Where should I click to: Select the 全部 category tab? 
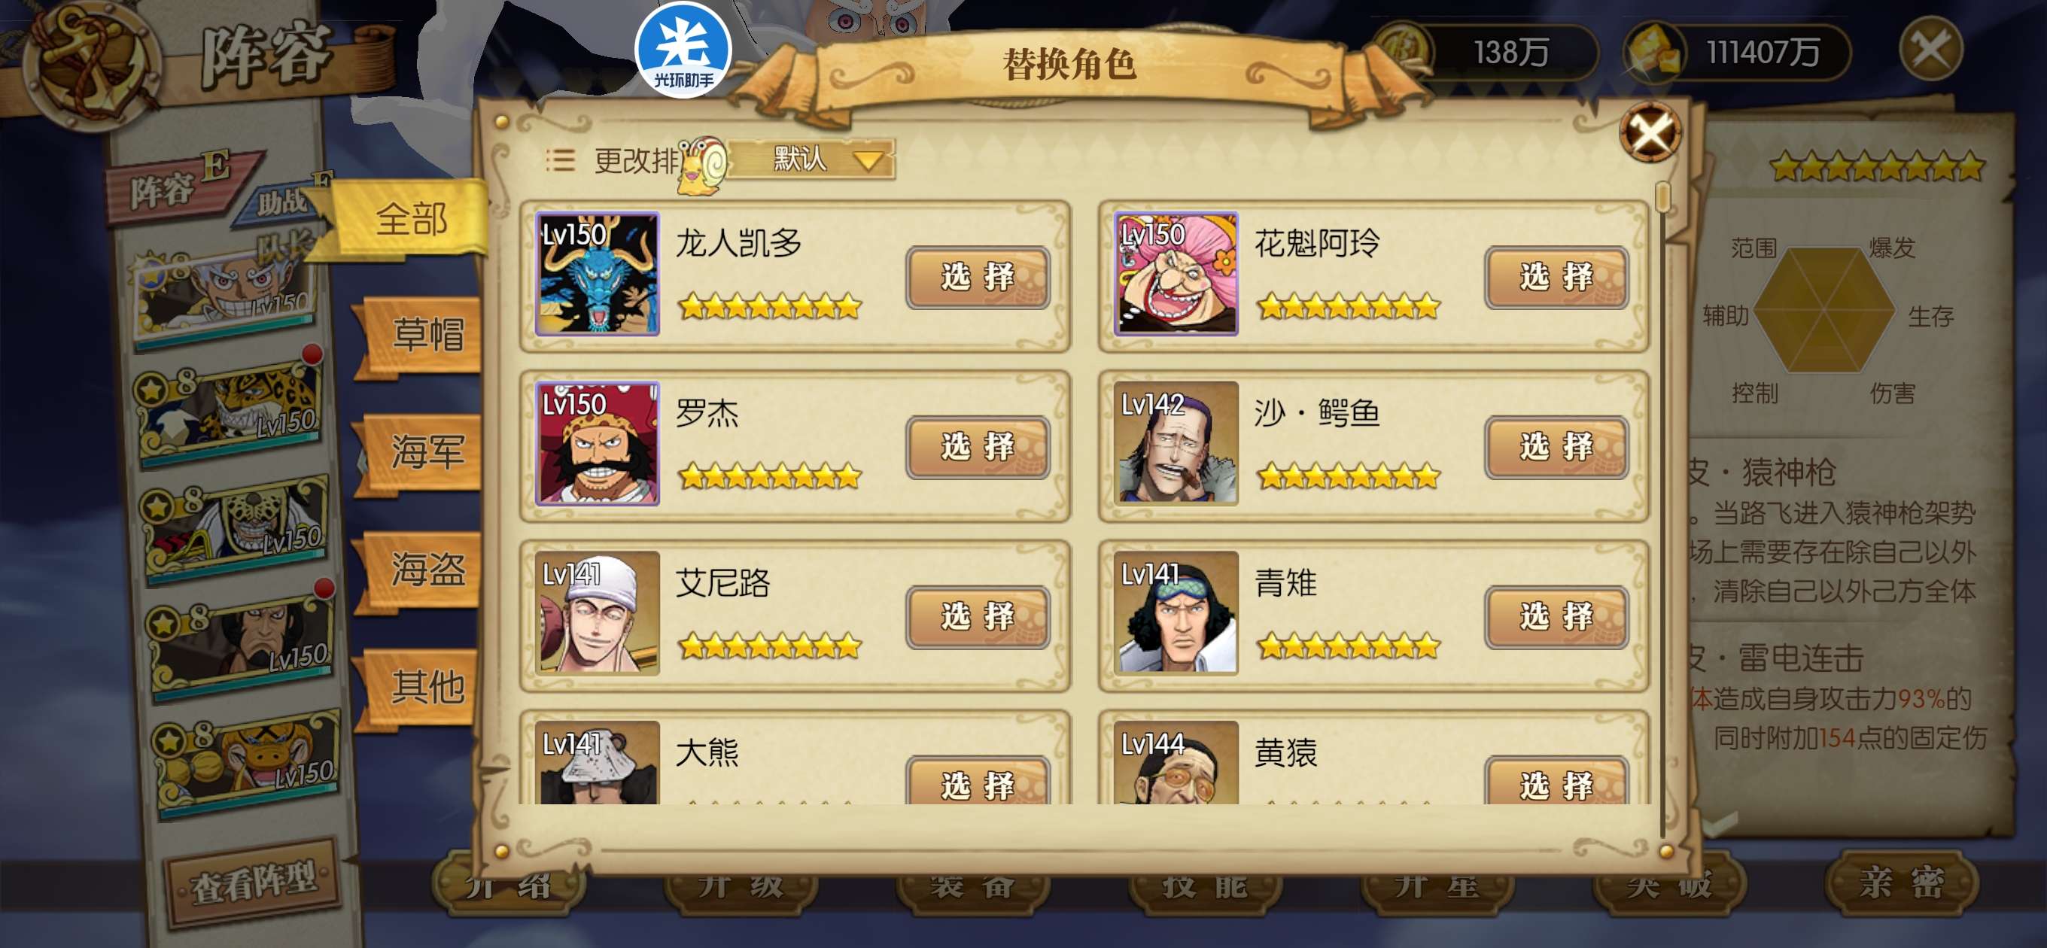(x=411, y=218)
